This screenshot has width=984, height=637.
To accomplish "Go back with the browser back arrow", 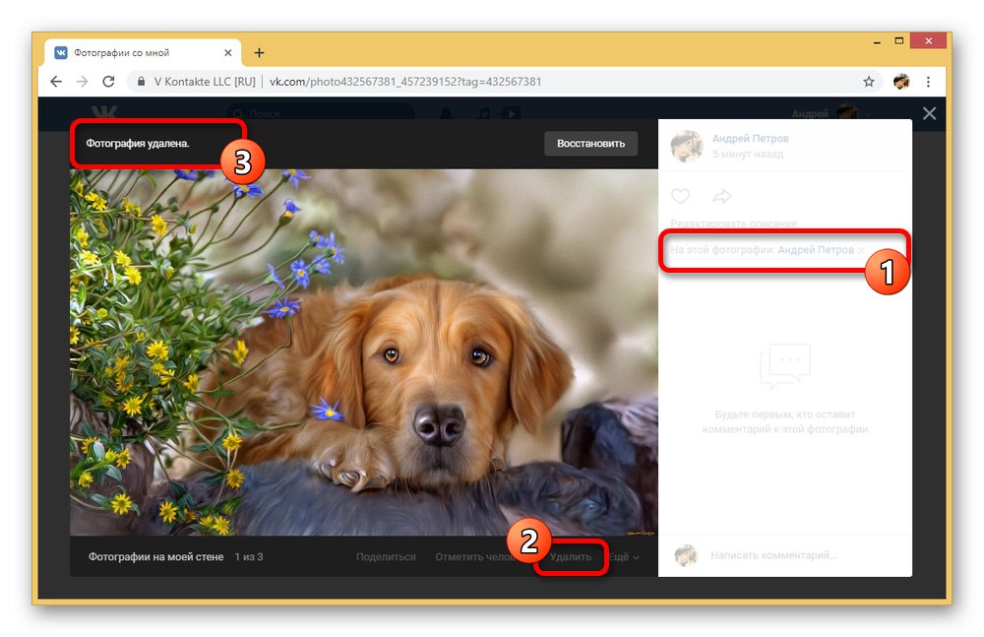I will click(x=56, y=82).
